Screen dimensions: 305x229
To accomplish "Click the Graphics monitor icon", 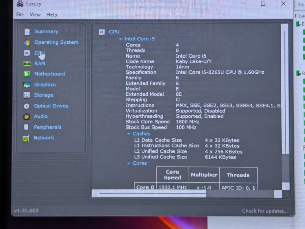I will pyautogui.click(x=27, y=85).
